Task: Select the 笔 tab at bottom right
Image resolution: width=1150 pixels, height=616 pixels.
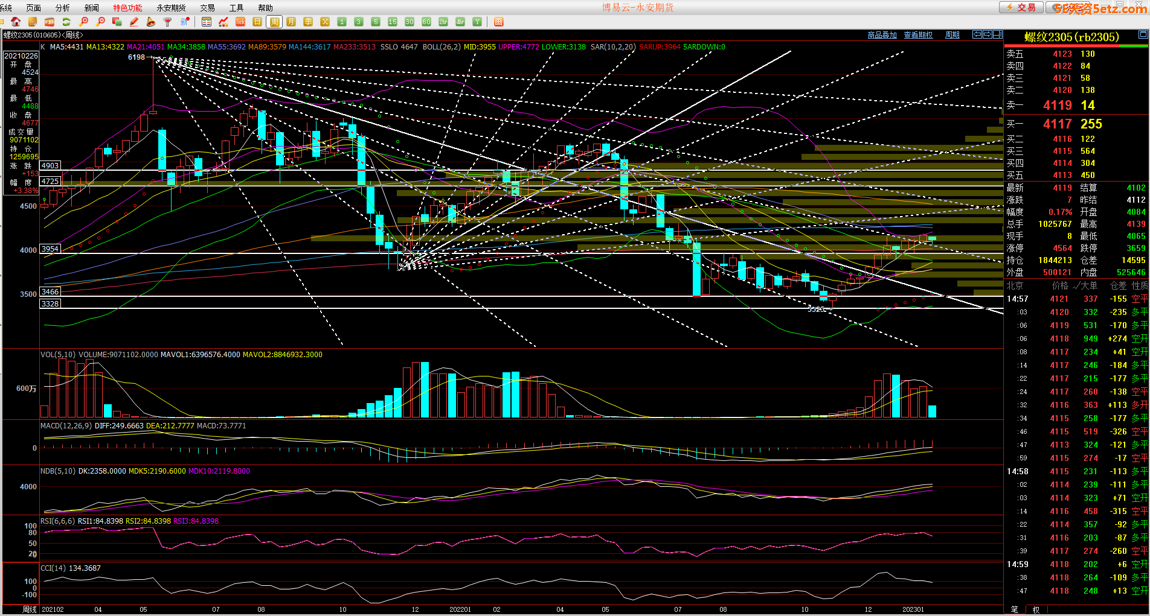Action: pyautogui.click(x=1014, y=610)
